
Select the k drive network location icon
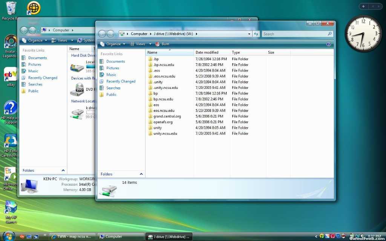pyautogui.click(x=77, y=113)
